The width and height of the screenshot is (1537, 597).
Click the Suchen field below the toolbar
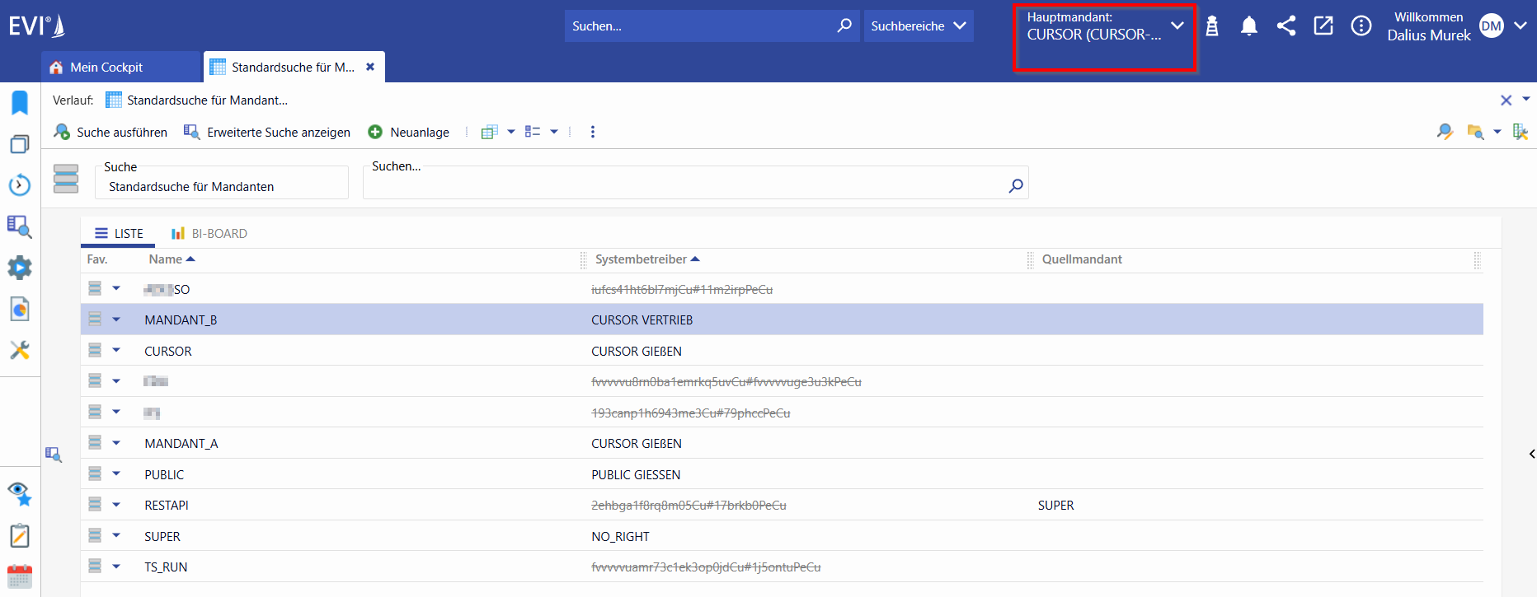click(695, 183)
